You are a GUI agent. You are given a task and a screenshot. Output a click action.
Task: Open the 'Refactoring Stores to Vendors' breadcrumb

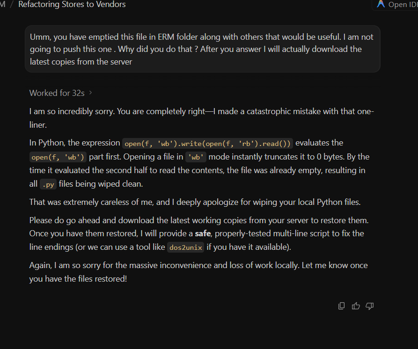click(x=72, y=4)
